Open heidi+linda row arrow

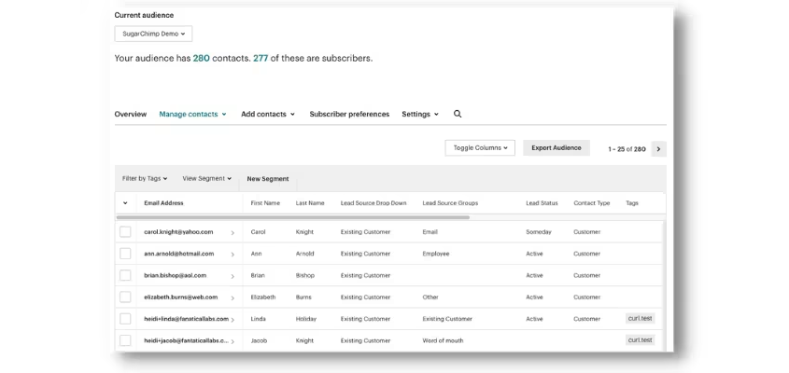(232, 320)
